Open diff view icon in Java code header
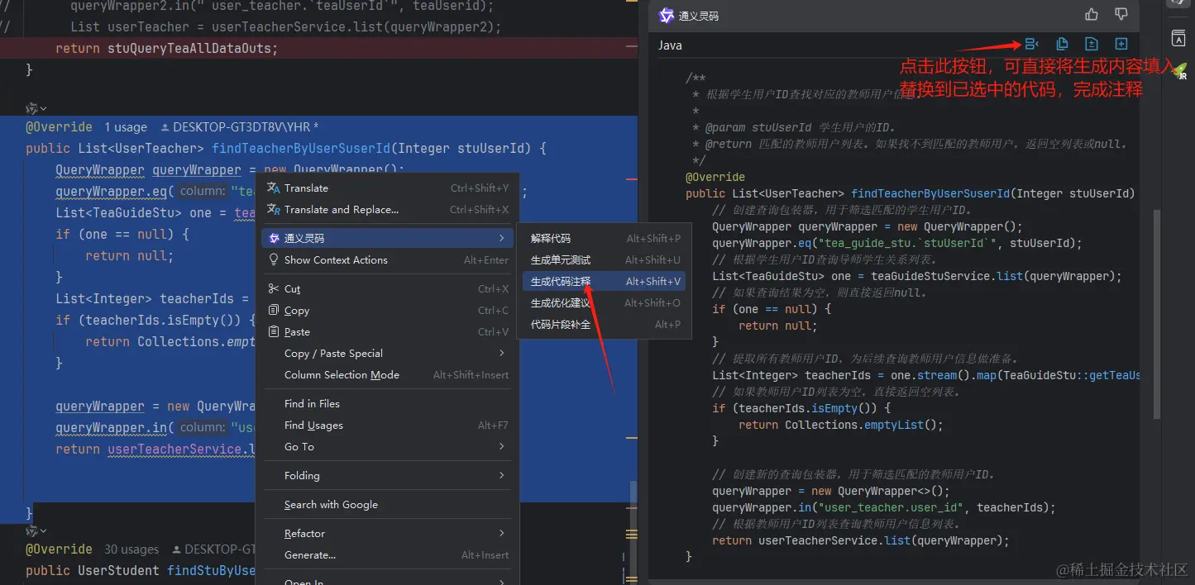1195x585 pixels. click(1092, 45)
